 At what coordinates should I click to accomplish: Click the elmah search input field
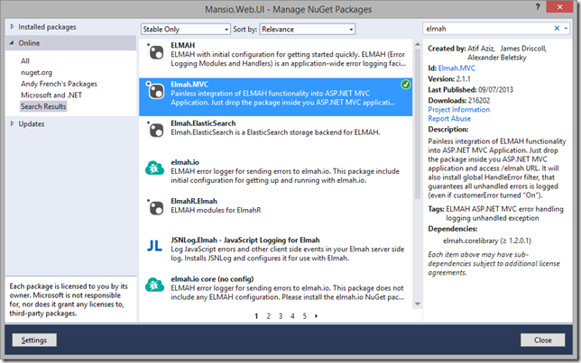coord(488,29)
